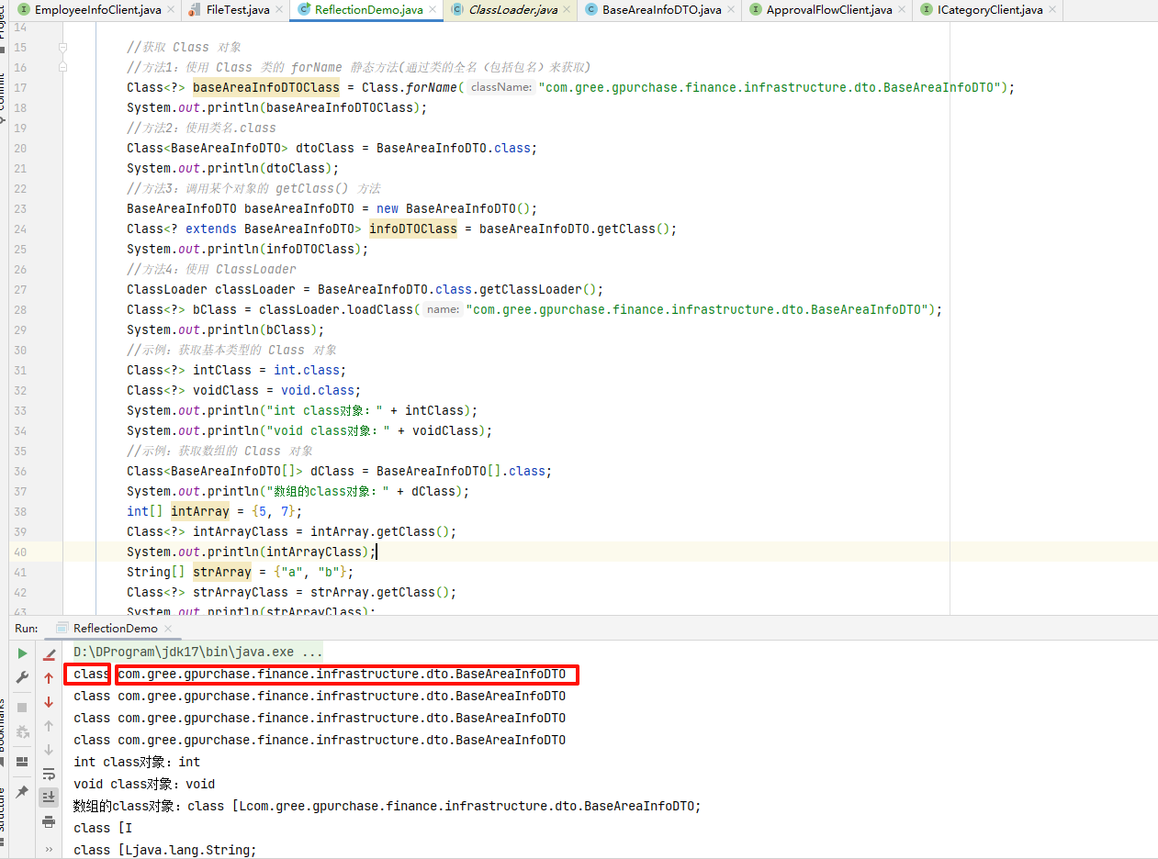Click the highlighted strArray variable on line 41

coord(222,572)
